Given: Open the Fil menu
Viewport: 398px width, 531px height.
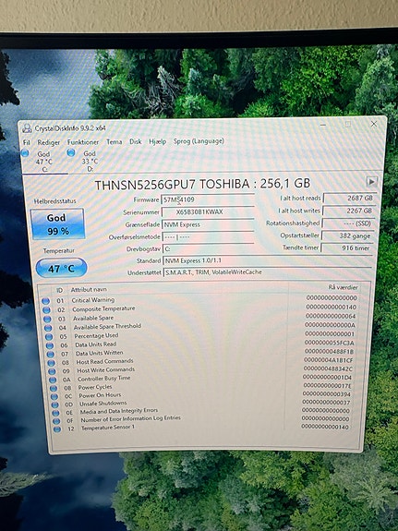Looking at the screenshot, I should (27, 142).
